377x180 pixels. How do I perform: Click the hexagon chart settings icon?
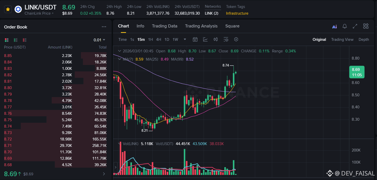click(x=236, y=39)
